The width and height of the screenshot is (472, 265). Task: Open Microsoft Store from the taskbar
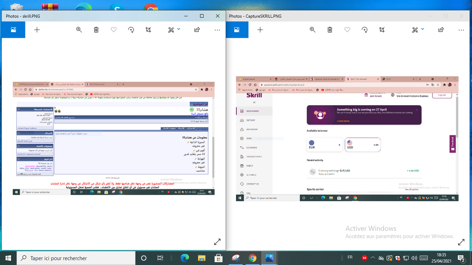click(218, 258)
